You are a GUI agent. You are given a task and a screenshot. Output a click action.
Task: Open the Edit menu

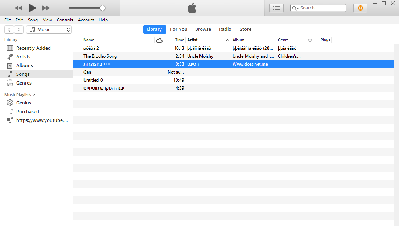pos(19,20)
